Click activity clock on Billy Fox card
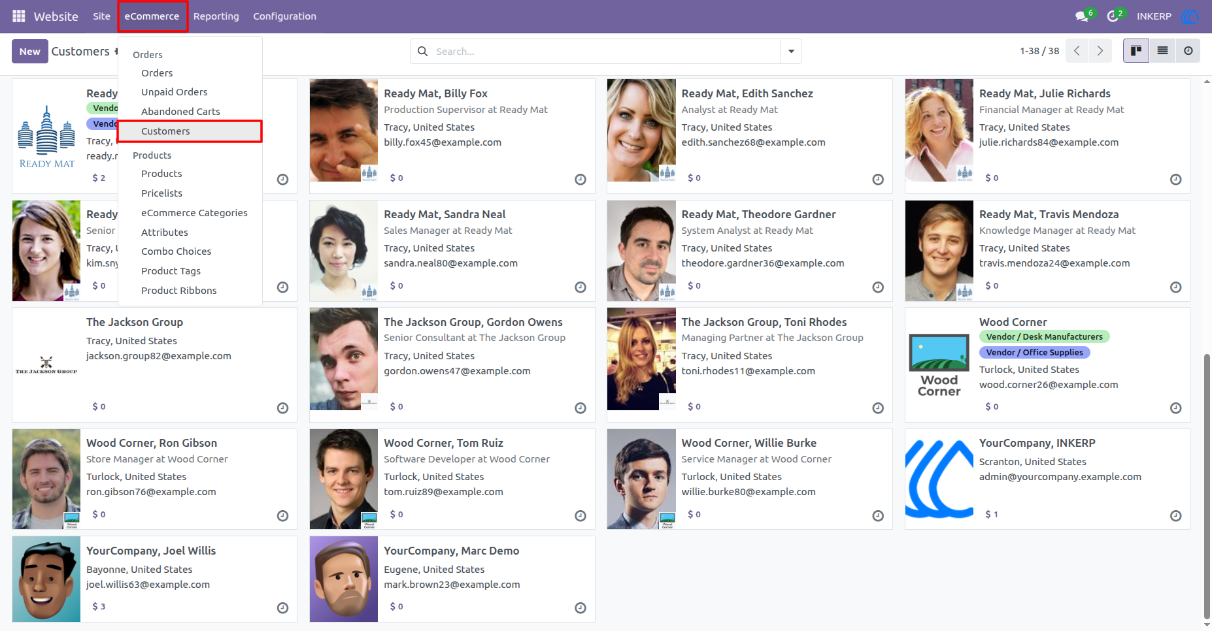The height and width of the screenshot is (631, 1212). [x=581, y=180]
